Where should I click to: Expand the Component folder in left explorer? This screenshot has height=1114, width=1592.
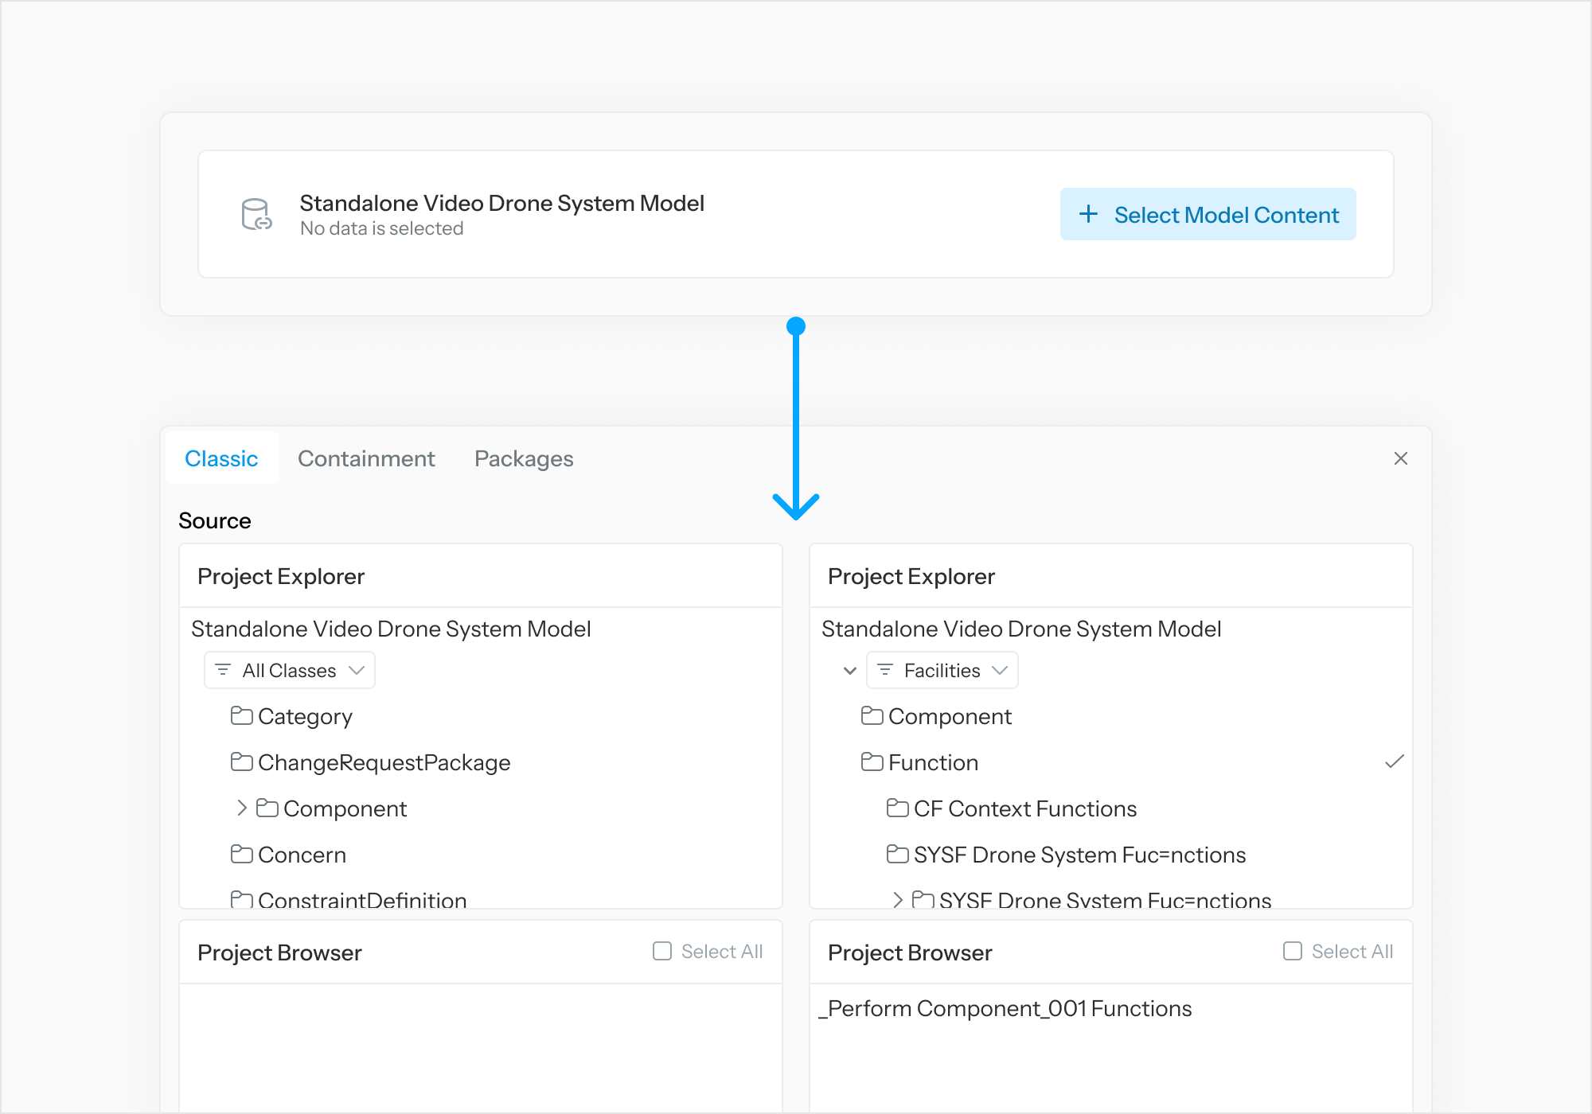click(x=242, y=808)
